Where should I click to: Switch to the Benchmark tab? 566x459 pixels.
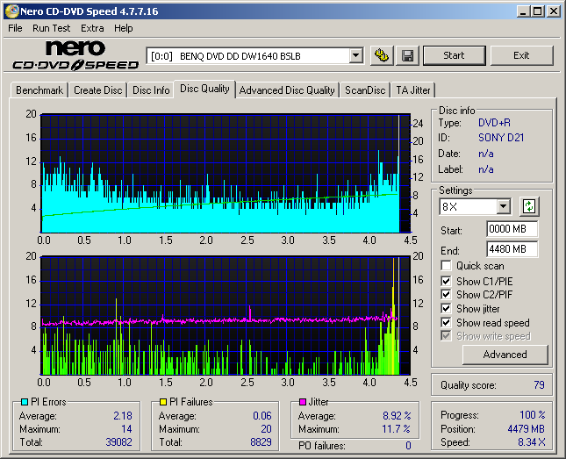pyautogui.click(x=39, y=90)
